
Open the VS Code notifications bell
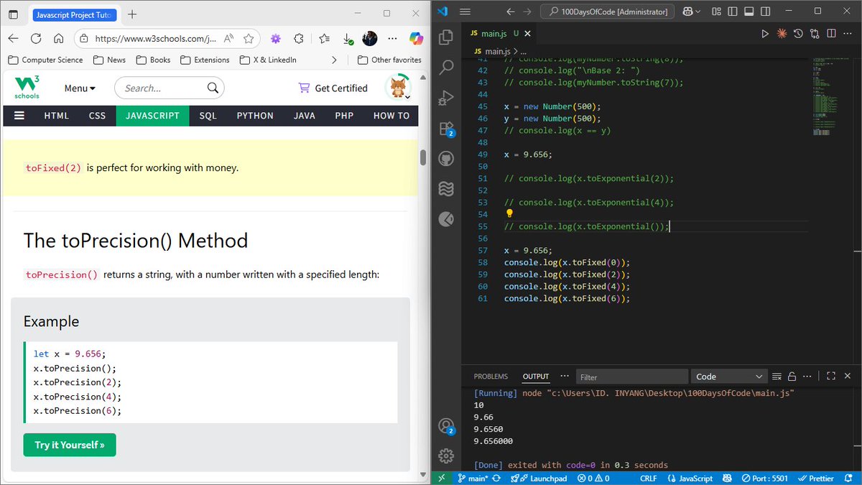coord(848,478)
